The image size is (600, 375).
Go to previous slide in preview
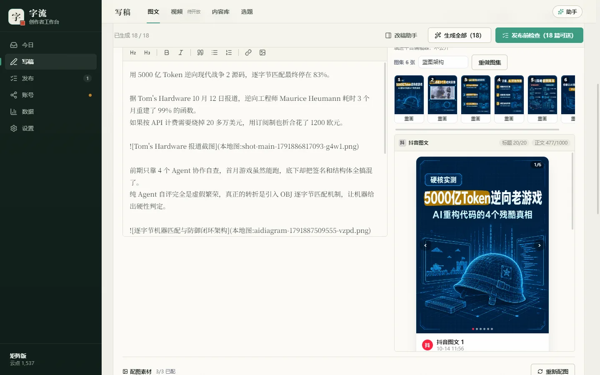coord(425,245)
